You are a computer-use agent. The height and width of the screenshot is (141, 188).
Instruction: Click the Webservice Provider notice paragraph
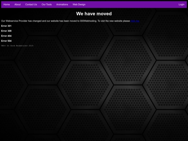tap(70, 21)
